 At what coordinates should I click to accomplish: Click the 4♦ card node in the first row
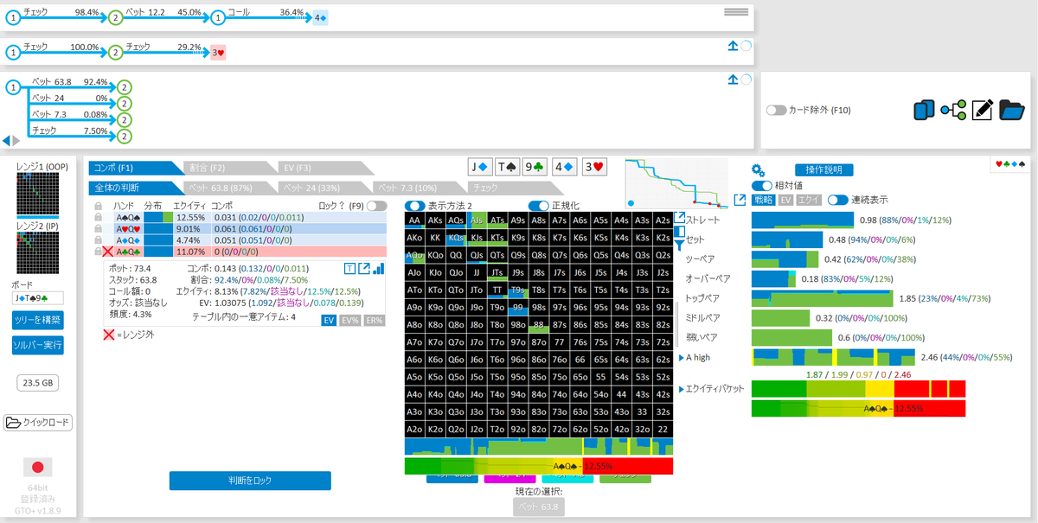[320, 17]
